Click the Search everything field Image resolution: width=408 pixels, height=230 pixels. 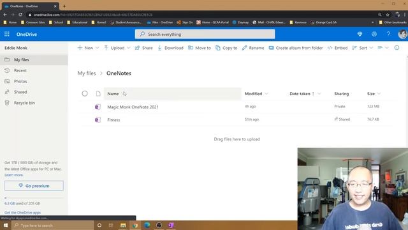point(205,34)
